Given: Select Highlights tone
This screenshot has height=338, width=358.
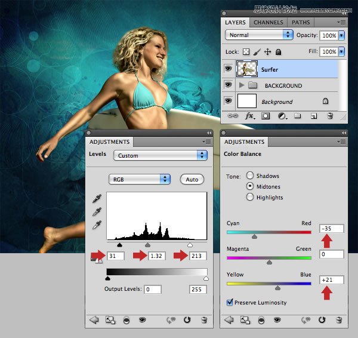Looking at the screenshot, I should pyautogui.click(x=250, y=196).
